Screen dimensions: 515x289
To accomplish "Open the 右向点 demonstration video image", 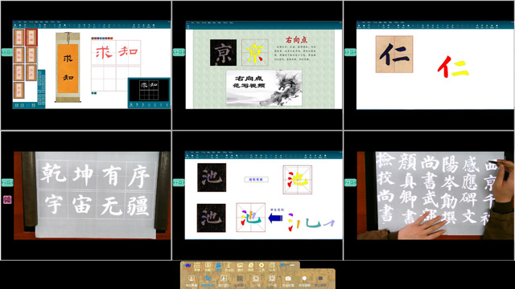I will click(x=264, y=88).
